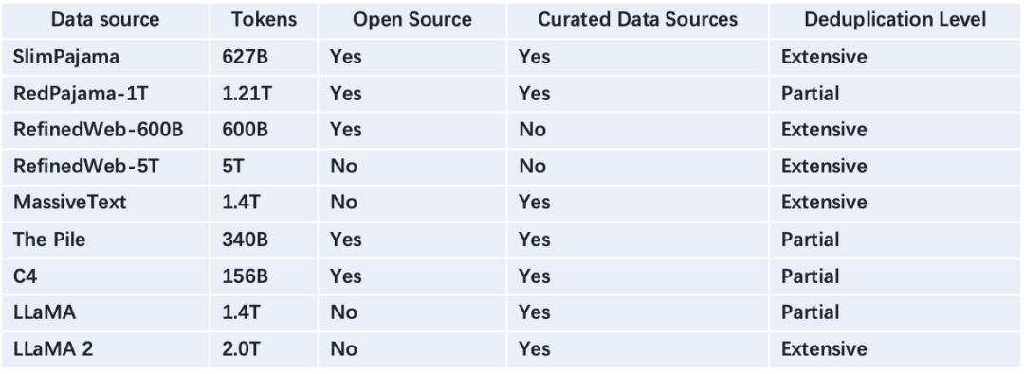Click the 5T tokens value
Screen dimensions: 1024x374
tap(232, 166)
